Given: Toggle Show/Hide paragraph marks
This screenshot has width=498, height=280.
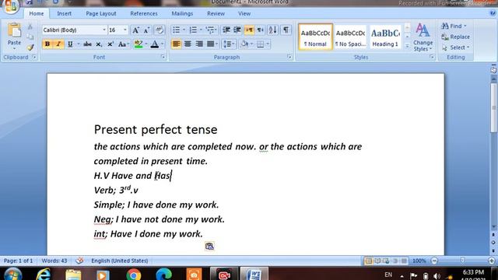Looking at the screenshot, I should 286,30.
